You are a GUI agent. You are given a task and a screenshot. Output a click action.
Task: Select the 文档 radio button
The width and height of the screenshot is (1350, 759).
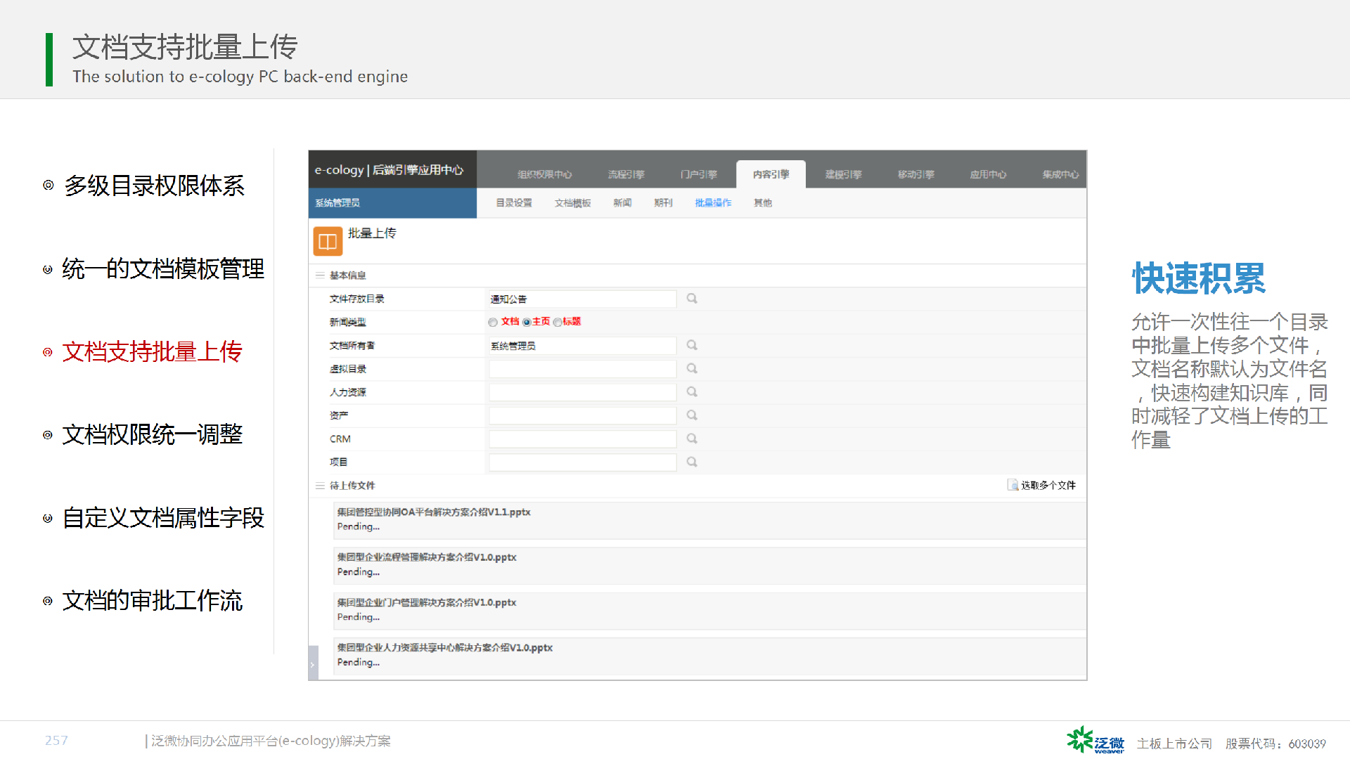(x=493, y=322)
